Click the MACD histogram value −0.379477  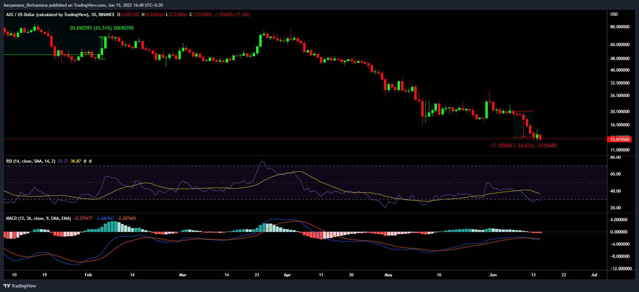[x=83, y=218]
